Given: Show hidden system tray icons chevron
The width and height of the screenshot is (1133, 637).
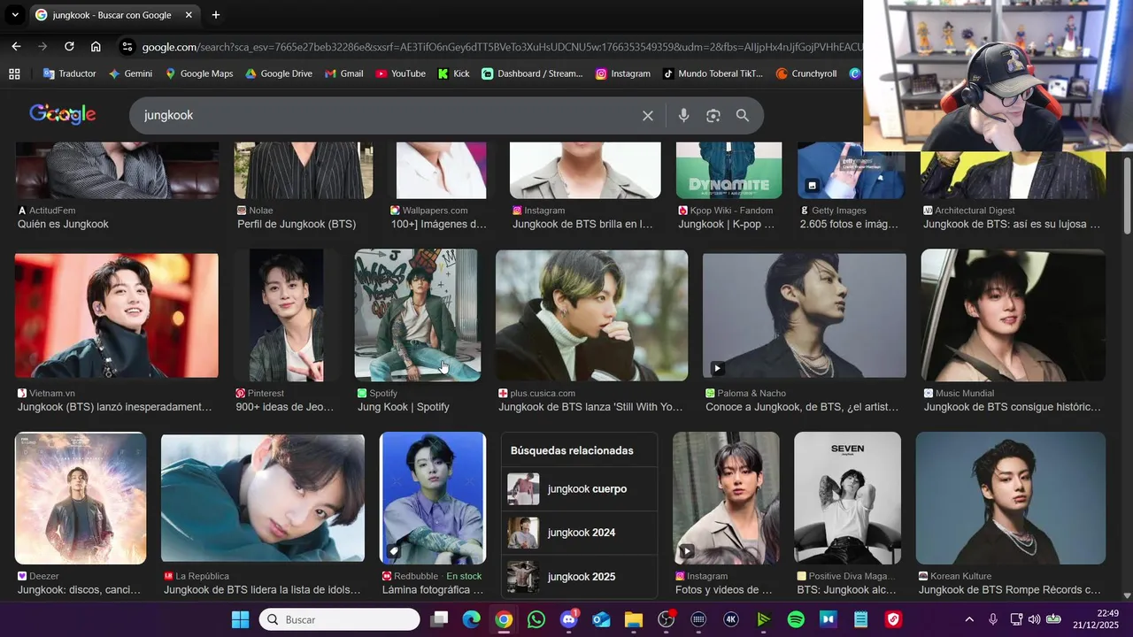Looking at the screenshot, I should (969, 619).
